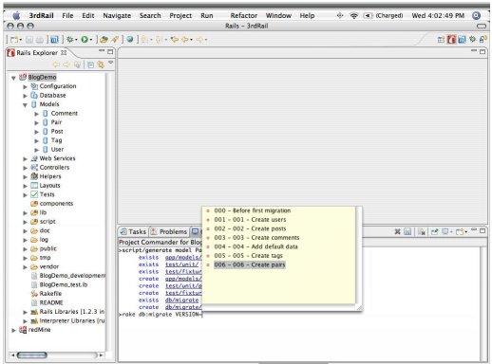Click the Rails Explorer horizontal scrollbar thumb

coord(32,355)
